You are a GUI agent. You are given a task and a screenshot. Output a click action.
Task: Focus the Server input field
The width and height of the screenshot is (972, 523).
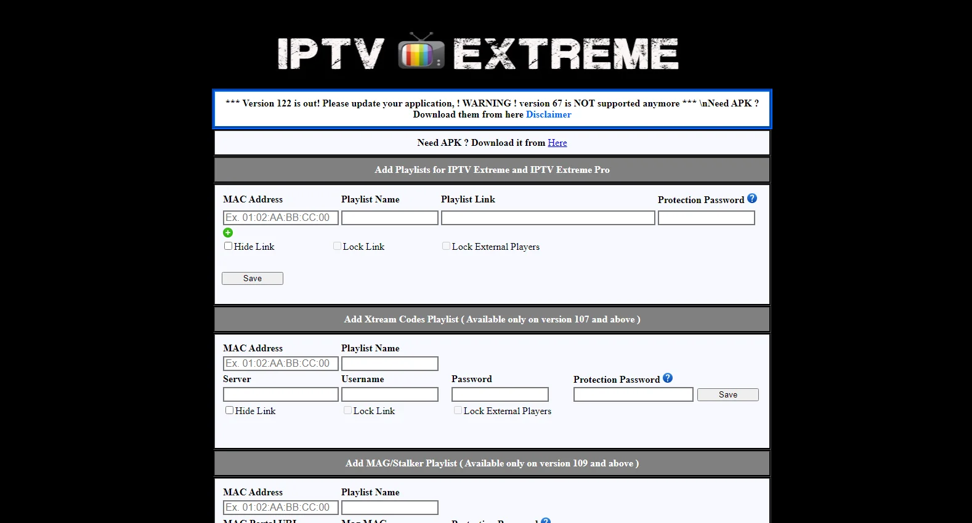click(x=281, y=394)
